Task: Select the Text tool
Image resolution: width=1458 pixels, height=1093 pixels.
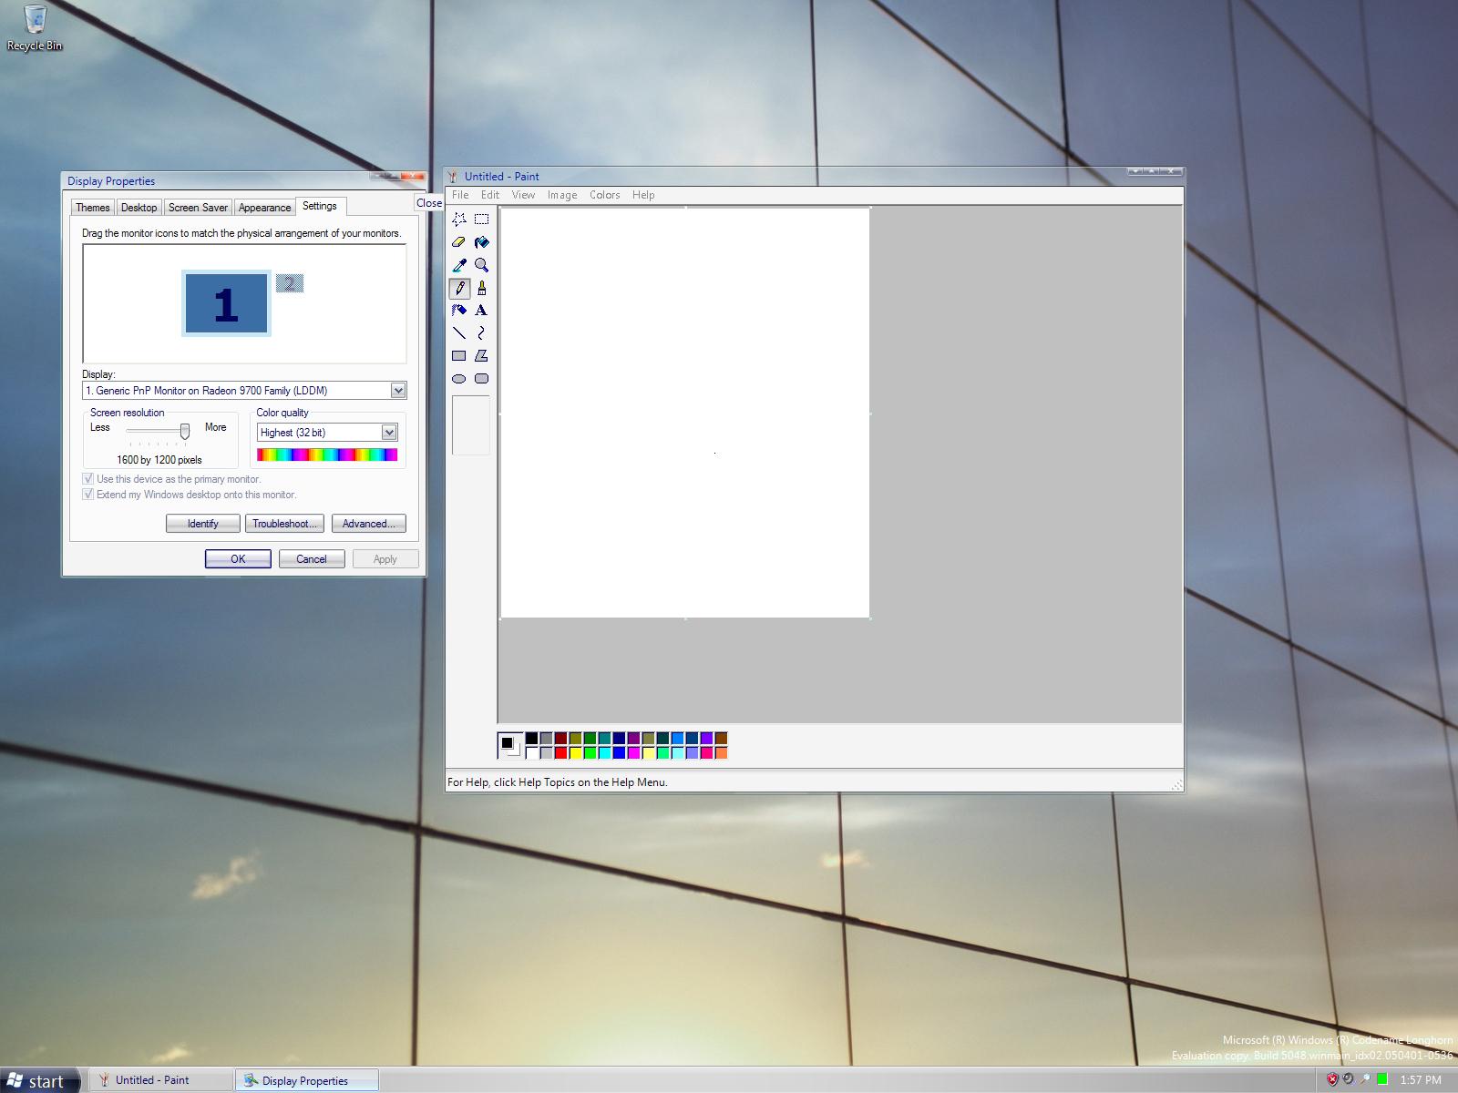Action: click(481, 311)
